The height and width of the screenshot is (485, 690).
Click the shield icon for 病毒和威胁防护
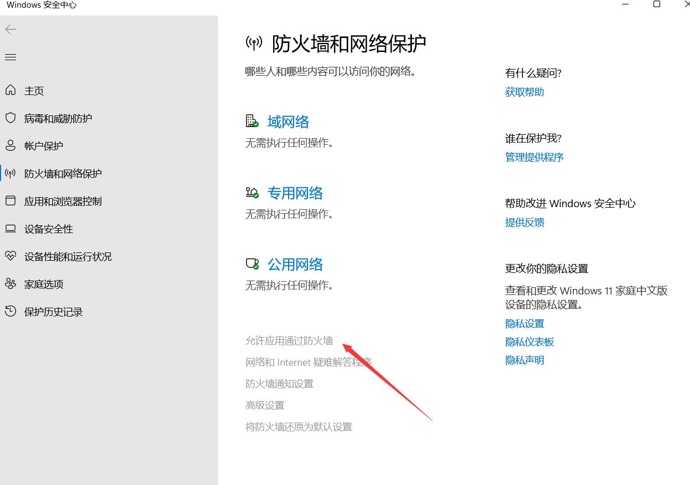[11, 118]
